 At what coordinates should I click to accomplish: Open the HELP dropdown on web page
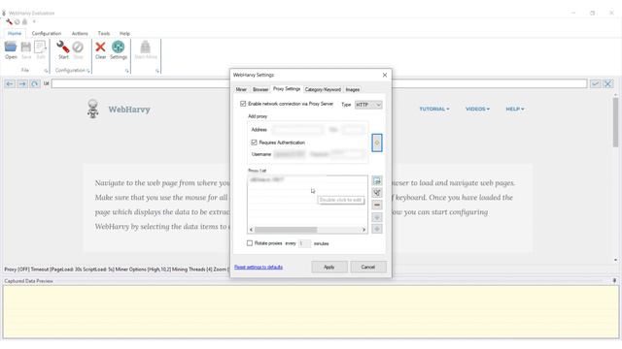coord(515,109)
